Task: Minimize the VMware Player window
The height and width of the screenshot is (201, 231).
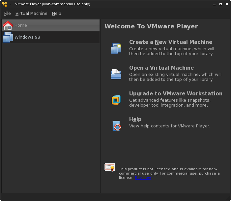Action: pyautogui.click(x=214, y=4)
